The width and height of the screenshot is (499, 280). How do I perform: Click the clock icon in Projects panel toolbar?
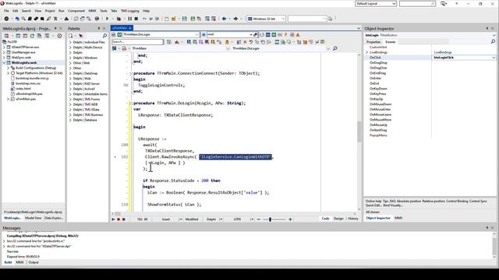pos(59,36)
